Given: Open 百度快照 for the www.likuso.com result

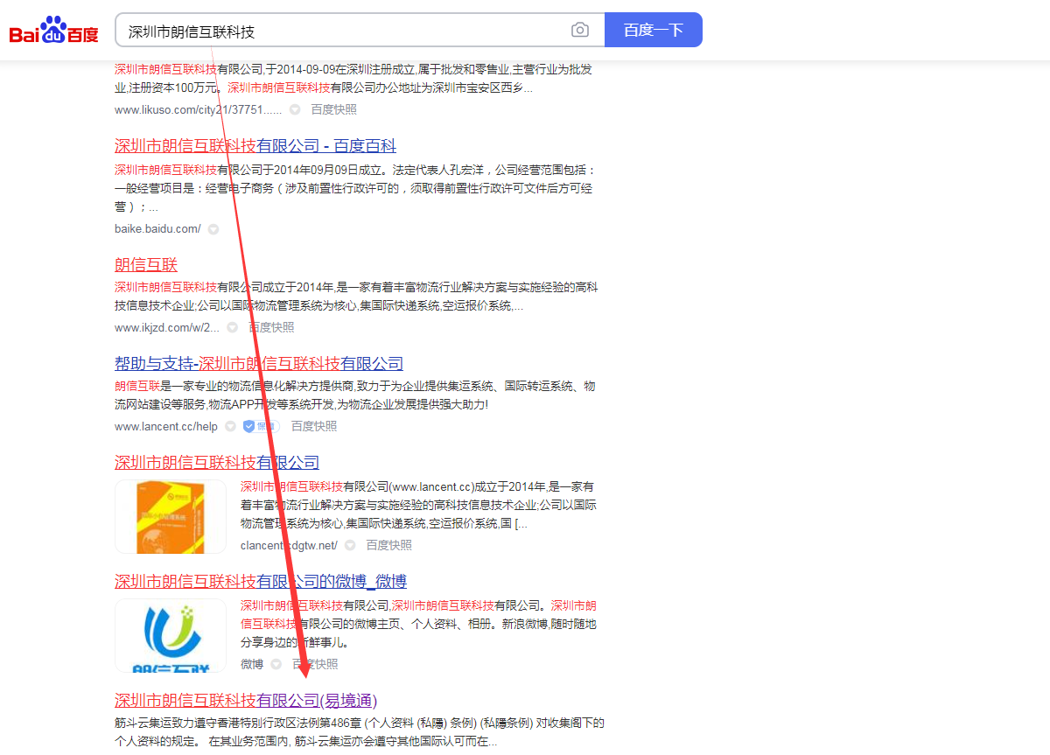Looking at the screenshot, I should pyautogui.click(x=334, y=109).
